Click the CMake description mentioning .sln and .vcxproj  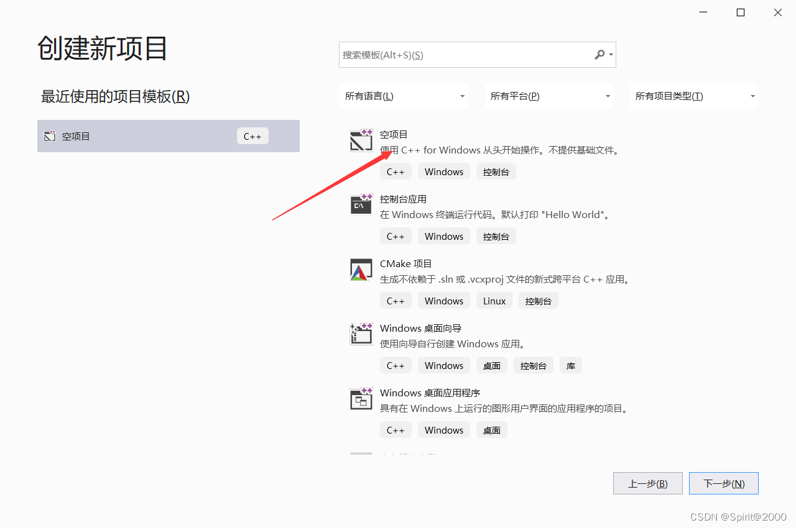tap(506, 279)
